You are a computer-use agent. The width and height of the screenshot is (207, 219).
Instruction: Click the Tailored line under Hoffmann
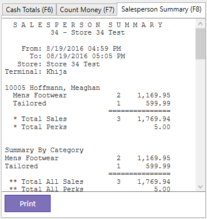click(x=91, y=103)
